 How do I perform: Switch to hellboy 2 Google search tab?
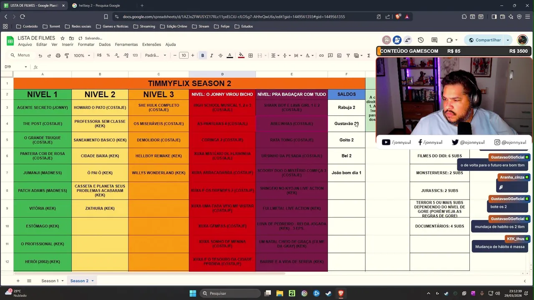(x=99, y=5)
